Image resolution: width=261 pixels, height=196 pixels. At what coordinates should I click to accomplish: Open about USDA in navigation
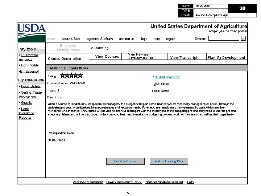(71, 39)
